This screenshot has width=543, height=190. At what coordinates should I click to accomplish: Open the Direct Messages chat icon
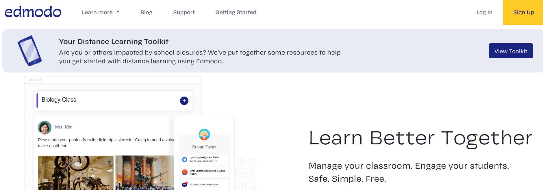[x=184, y=184]
